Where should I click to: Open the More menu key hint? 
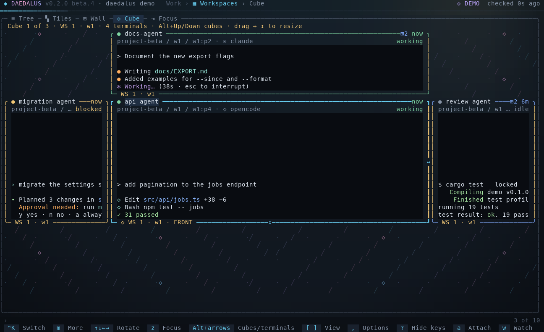[68, 328]
